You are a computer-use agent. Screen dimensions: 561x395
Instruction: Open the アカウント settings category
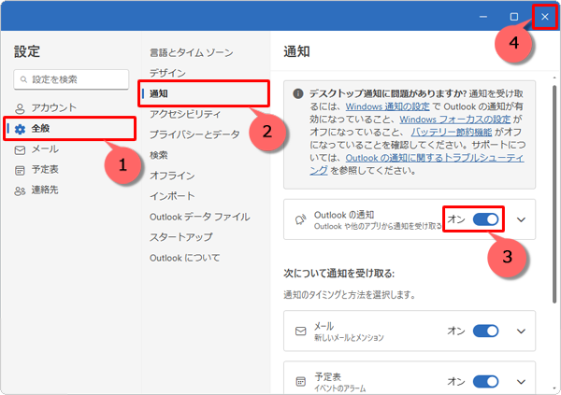69,108
